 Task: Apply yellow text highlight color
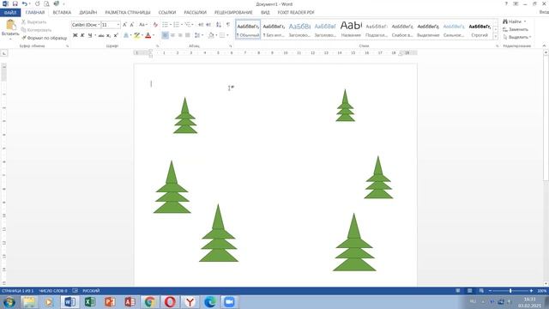136,35
